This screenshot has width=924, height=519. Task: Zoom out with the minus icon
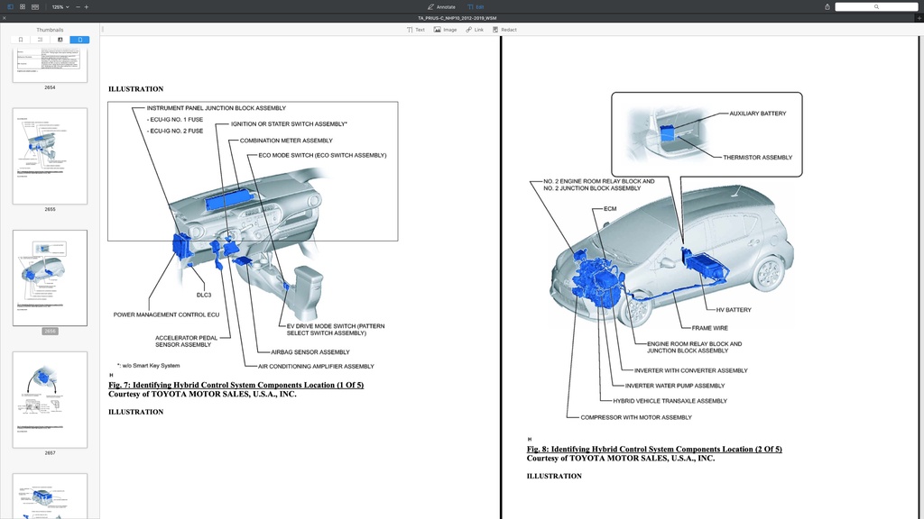[78, 7]
